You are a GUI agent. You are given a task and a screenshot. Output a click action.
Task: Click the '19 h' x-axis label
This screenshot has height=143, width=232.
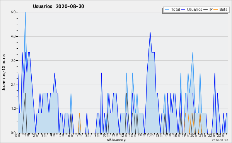tap(185, 136)
